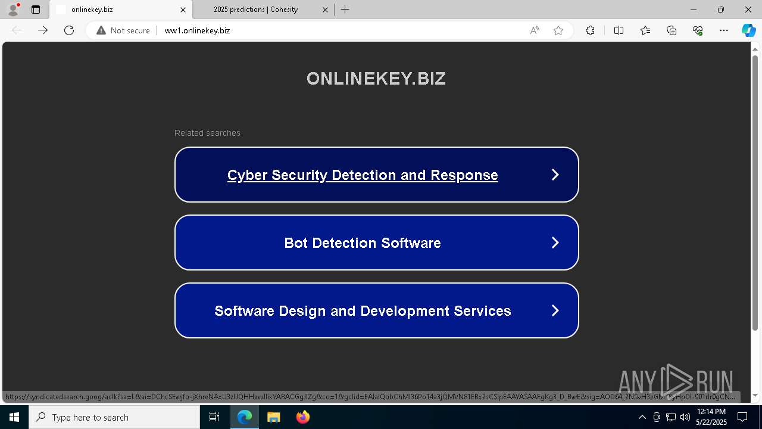Image resolution: width=762 pixels, height=429 pixels.
Task: Close the 2025 predictions Cohesity tab
Action: click(x=325, y=10)
